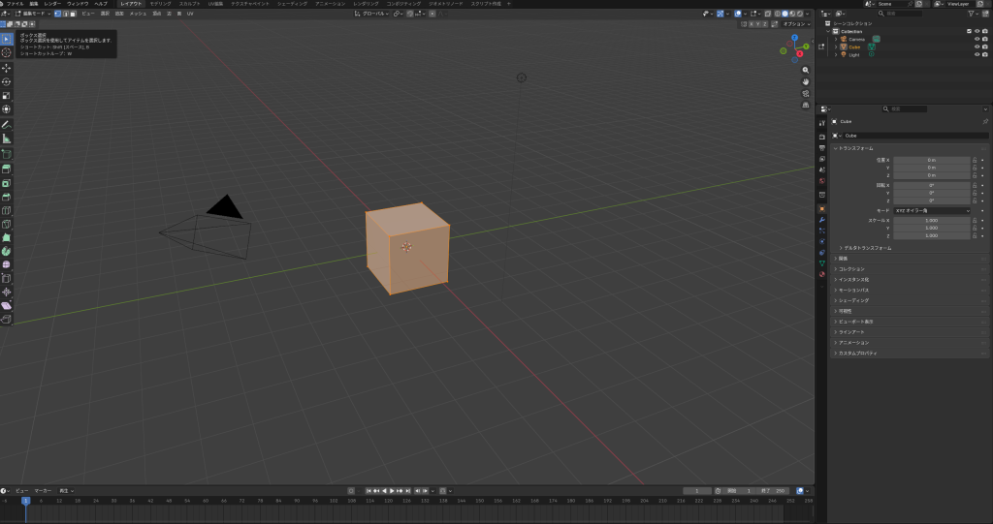Click the オプション button in the viewport header
993x524 pixels.
[794, 23]
